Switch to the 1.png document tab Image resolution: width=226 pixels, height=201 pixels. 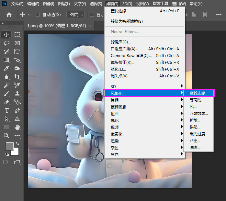coord(56,26)
